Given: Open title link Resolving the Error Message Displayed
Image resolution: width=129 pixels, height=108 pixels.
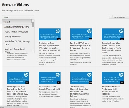Looking at the screenshot, I should pos(49,47).
